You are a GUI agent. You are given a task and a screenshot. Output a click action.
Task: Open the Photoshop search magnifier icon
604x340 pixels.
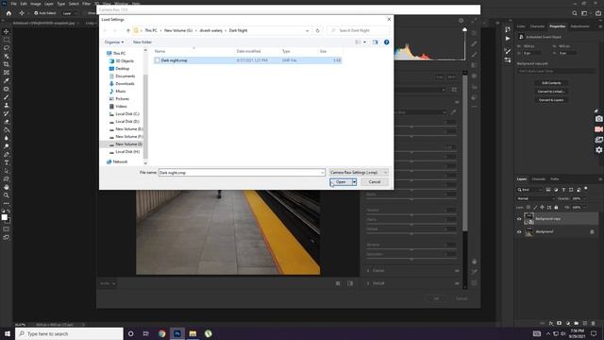(575, 13)
